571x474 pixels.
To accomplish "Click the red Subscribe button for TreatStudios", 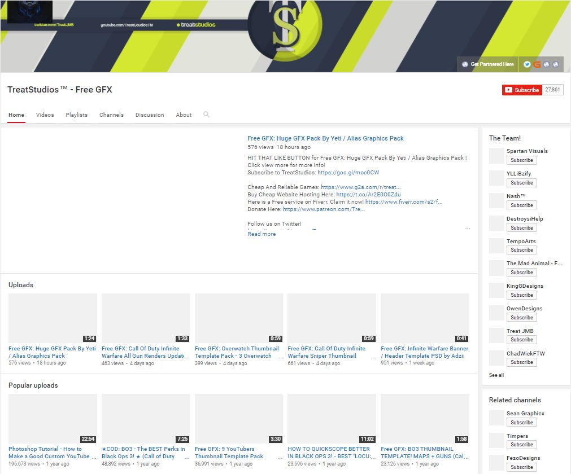I will [522, 90].
